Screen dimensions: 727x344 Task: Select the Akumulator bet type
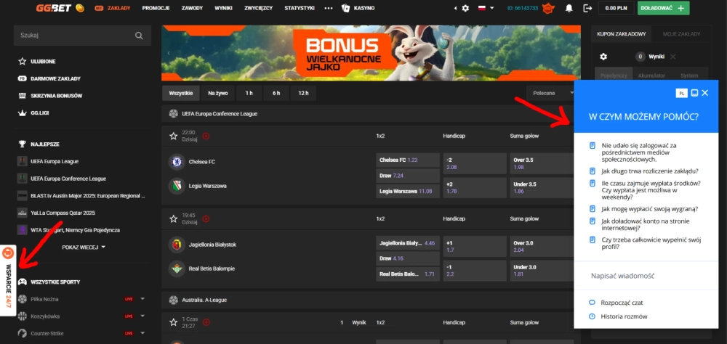coord(651,75)
